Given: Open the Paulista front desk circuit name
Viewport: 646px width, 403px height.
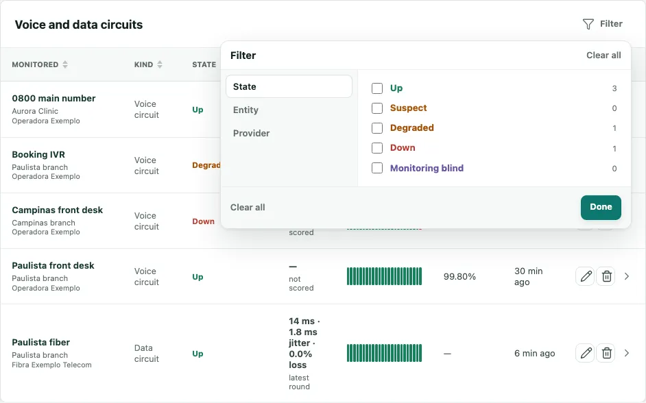Looking at the screenshot, I should coord(53,265).
